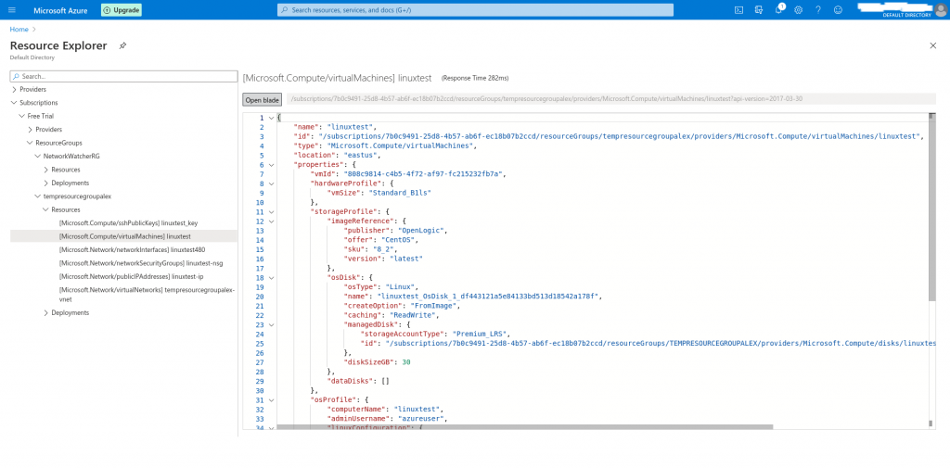Click the Home breadcrumb link
Image resolution: width=950 pixels, height=468 pixels.
19,29
